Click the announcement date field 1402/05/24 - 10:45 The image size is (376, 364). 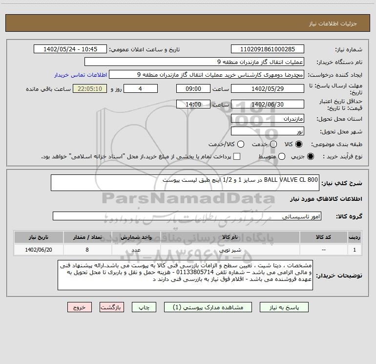point(70,49)
